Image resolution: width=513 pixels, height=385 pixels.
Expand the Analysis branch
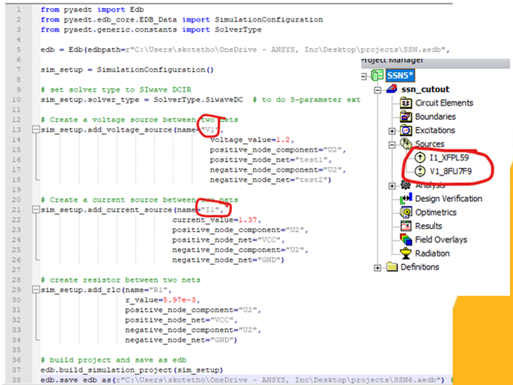(391, 185)
